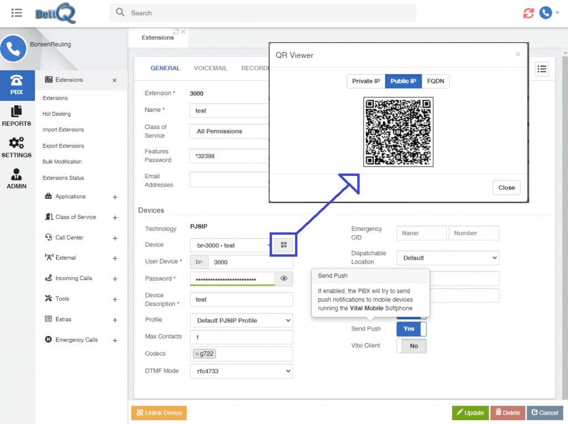Expand the Emergency Calls group
This screenshot has width=568, height=424.
pos(115,340)
